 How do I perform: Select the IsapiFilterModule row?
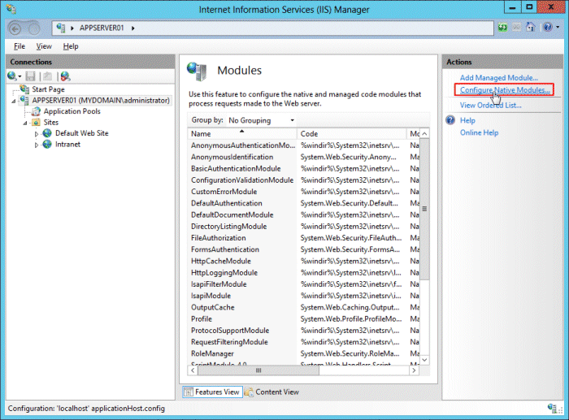pyautogui.click(x=304, y=284)
